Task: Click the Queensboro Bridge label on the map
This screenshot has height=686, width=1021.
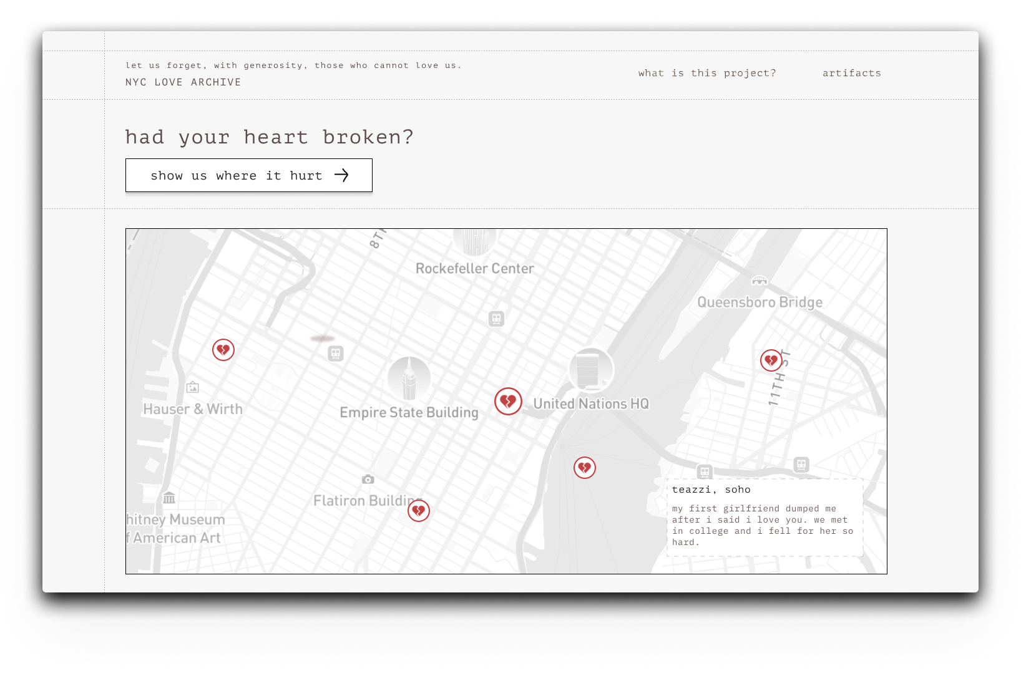Action: pyautogui.click(x=761, y=302)
